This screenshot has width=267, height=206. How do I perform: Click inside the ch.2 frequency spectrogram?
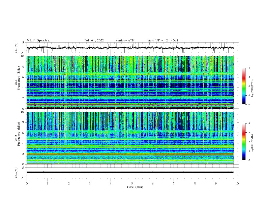130,138
